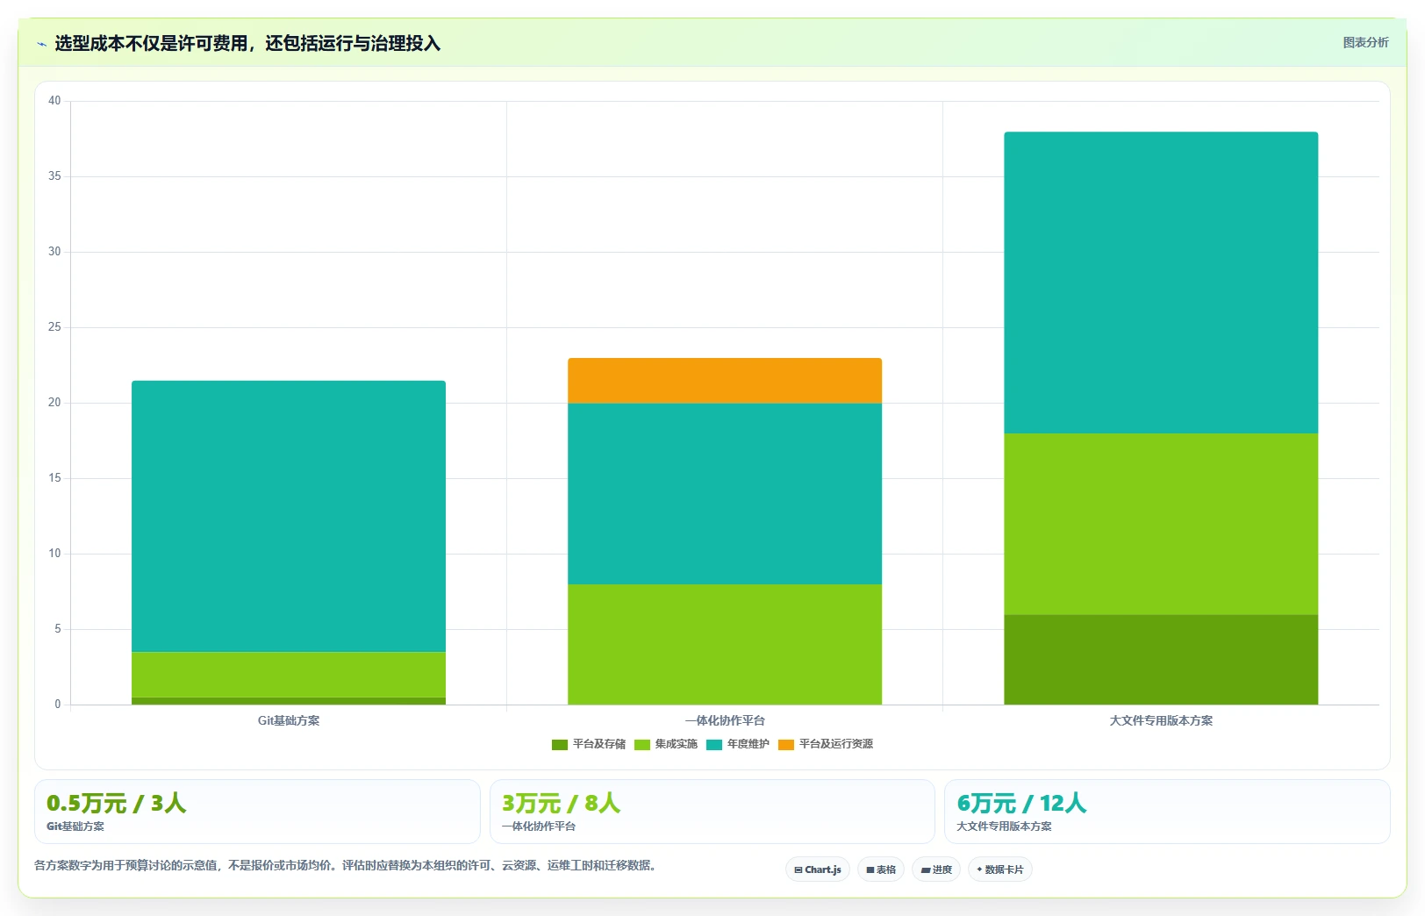Click the y-axis value 20
Image resolution: width=1425 pixels, height=916 pixels.
pos(54,403)
